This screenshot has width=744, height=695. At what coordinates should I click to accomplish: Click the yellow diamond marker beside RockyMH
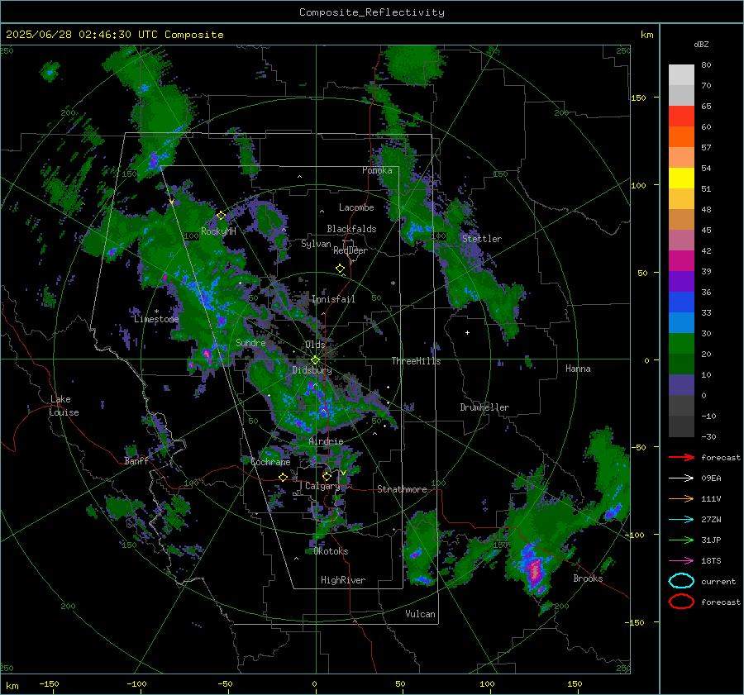coord(221,216)
